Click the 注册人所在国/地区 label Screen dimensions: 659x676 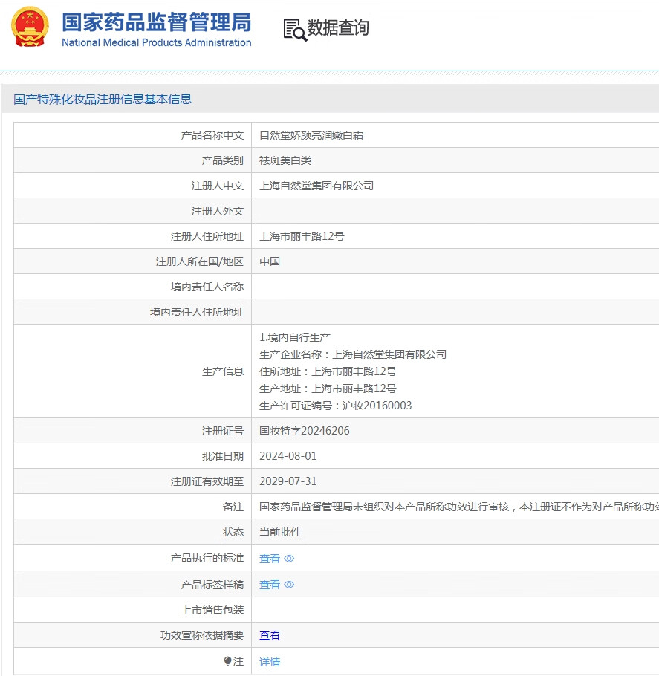tap(200, 261)
